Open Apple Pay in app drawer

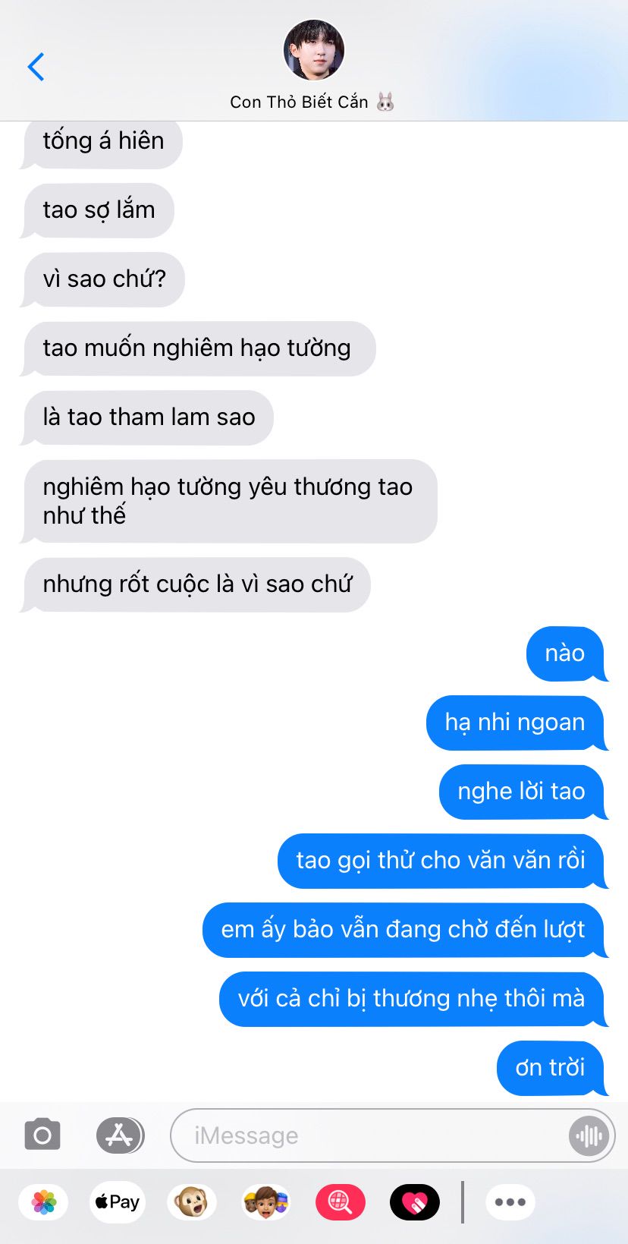117,1202
